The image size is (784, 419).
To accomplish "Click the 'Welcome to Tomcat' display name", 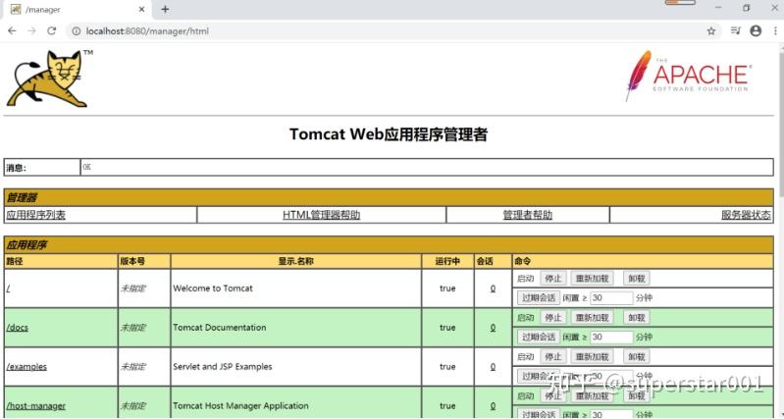I will point(213,288).
